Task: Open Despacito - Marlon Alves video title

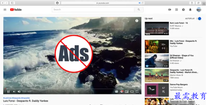Action: pos(184,71)
